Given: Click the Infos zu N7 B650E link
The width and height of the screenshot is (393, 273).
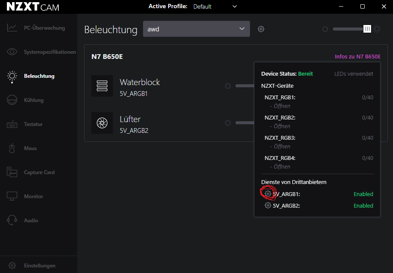Looking at the screenshot, I should (x=358, y=56).
